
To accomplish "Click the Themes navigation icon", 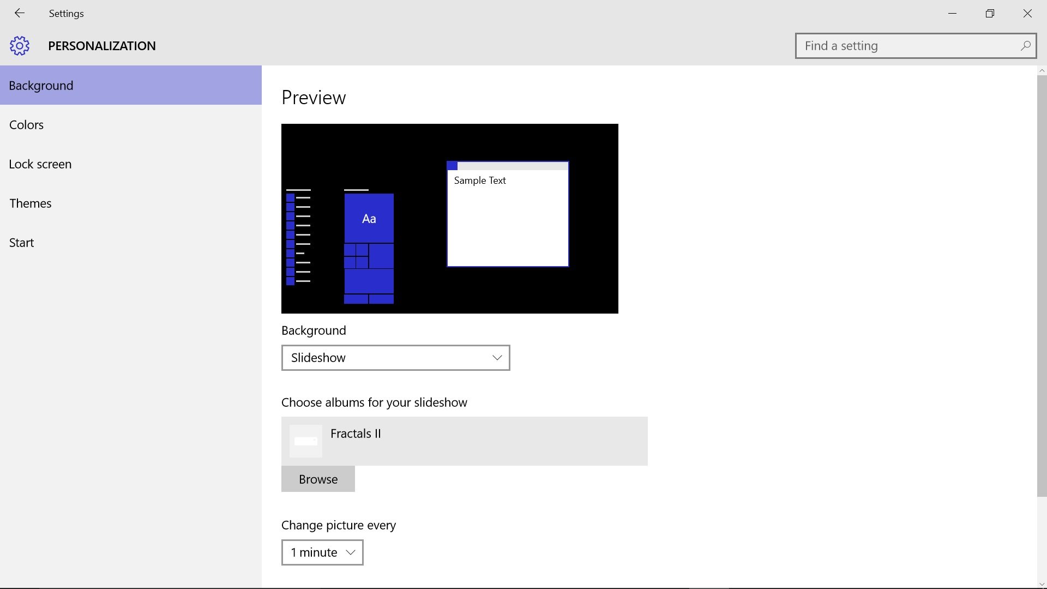I will pos(30,203).
